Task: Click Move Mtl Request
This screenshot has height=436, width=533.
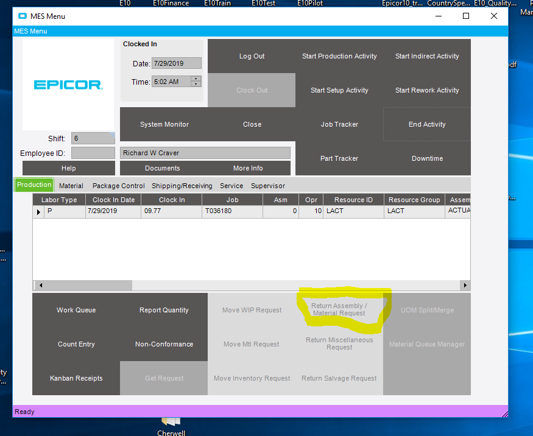Action: [252, 344]
